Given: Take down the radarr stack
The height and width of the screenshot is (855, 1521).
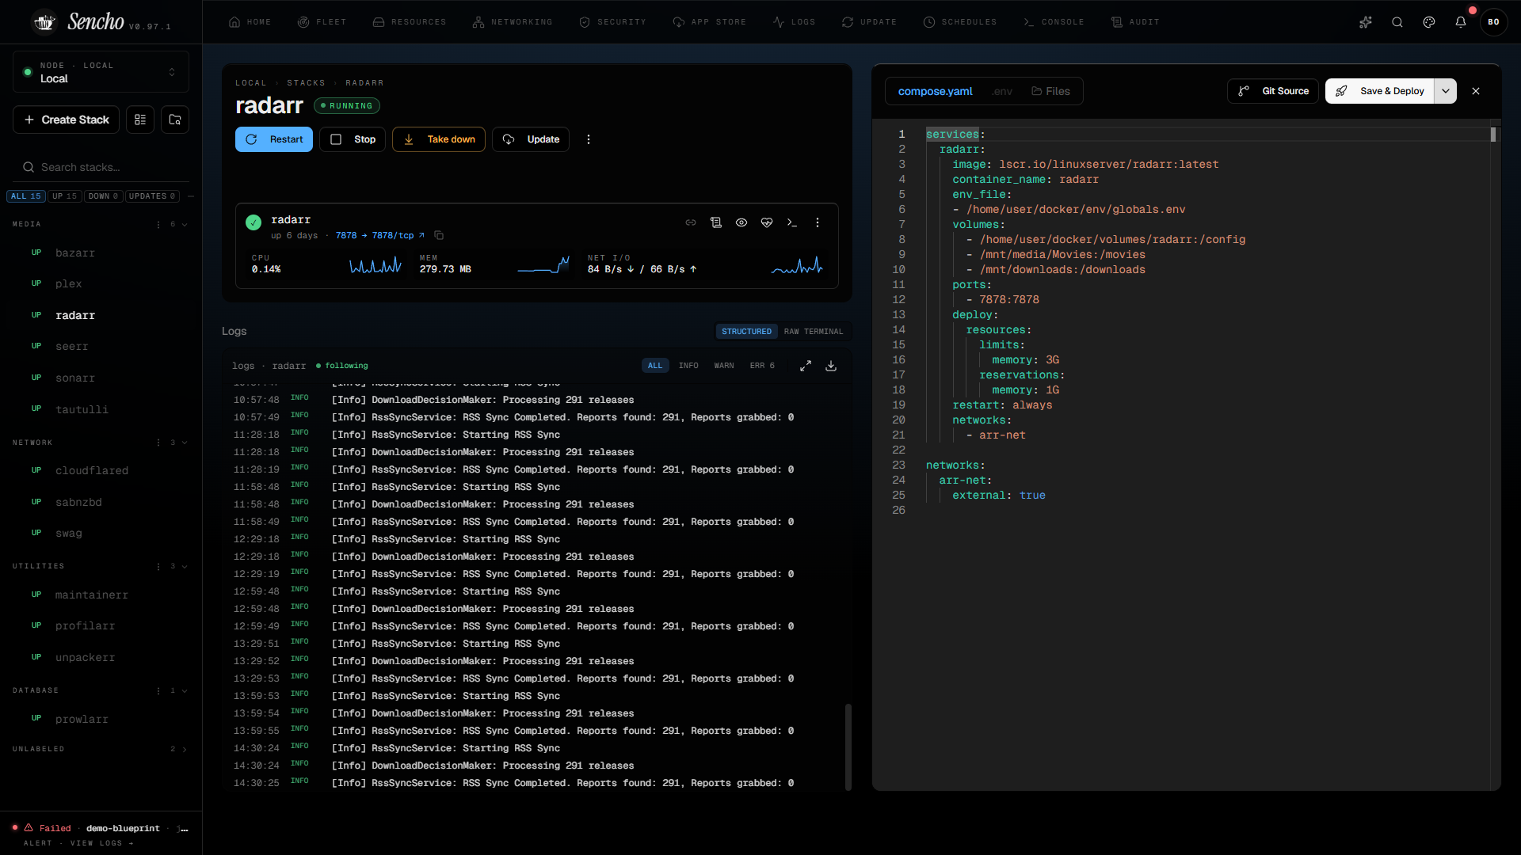Looking at the screenshot, I should [439, 139].
